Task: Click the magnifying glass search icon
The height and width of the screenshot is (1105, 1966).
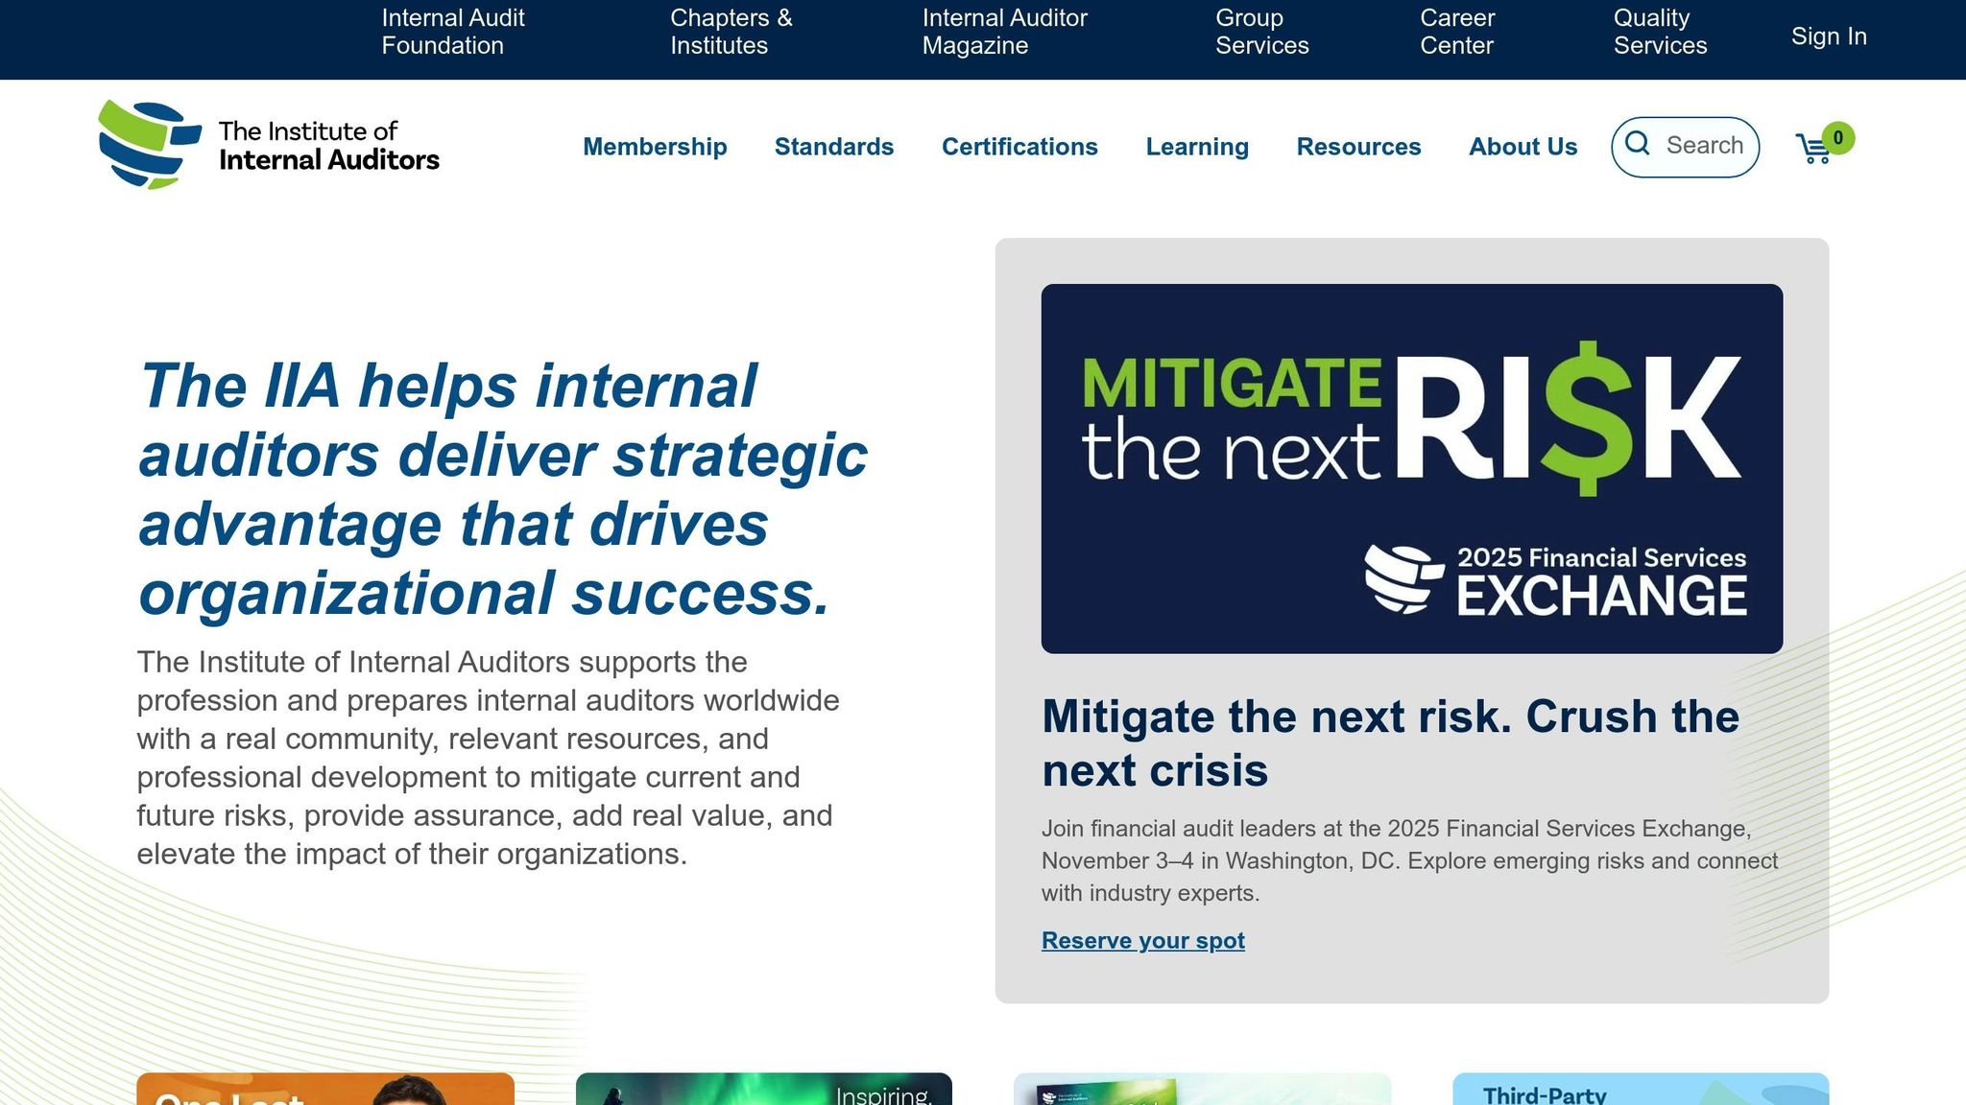Action: [x=1638, y=144]
